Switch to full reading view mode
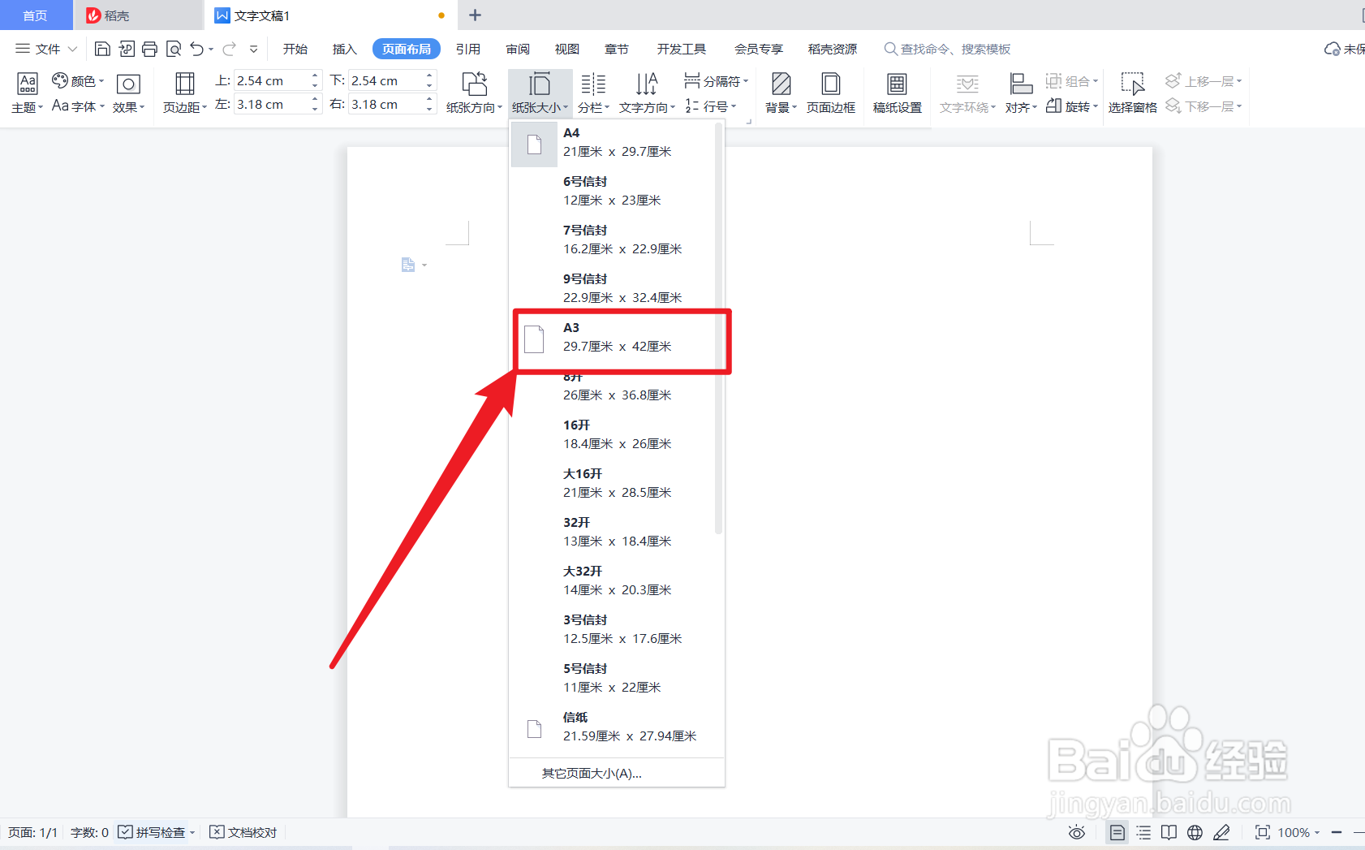The height and width of the screenshot is (850, 1365). pos(1169,832)
